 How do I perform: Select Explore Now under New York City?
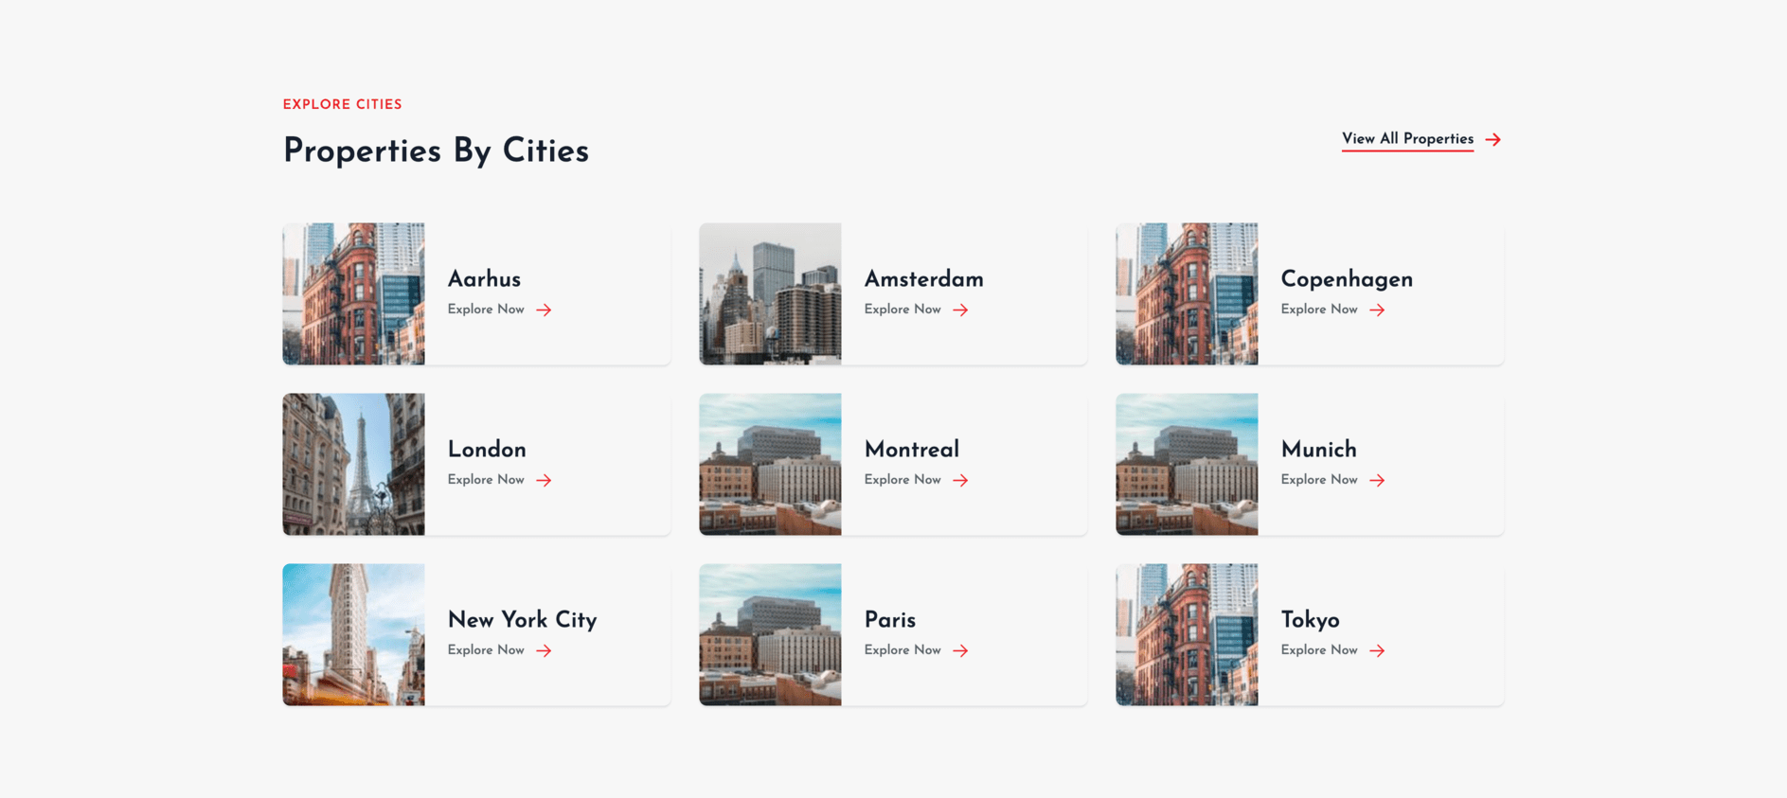(x=486, y=650)
